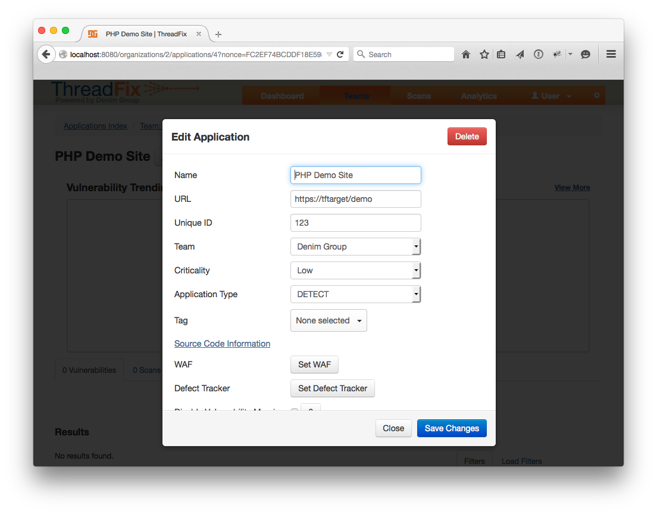Open the settings gear in ThreadFix nav
Screen dimensions: 657x514
(597, 95)
